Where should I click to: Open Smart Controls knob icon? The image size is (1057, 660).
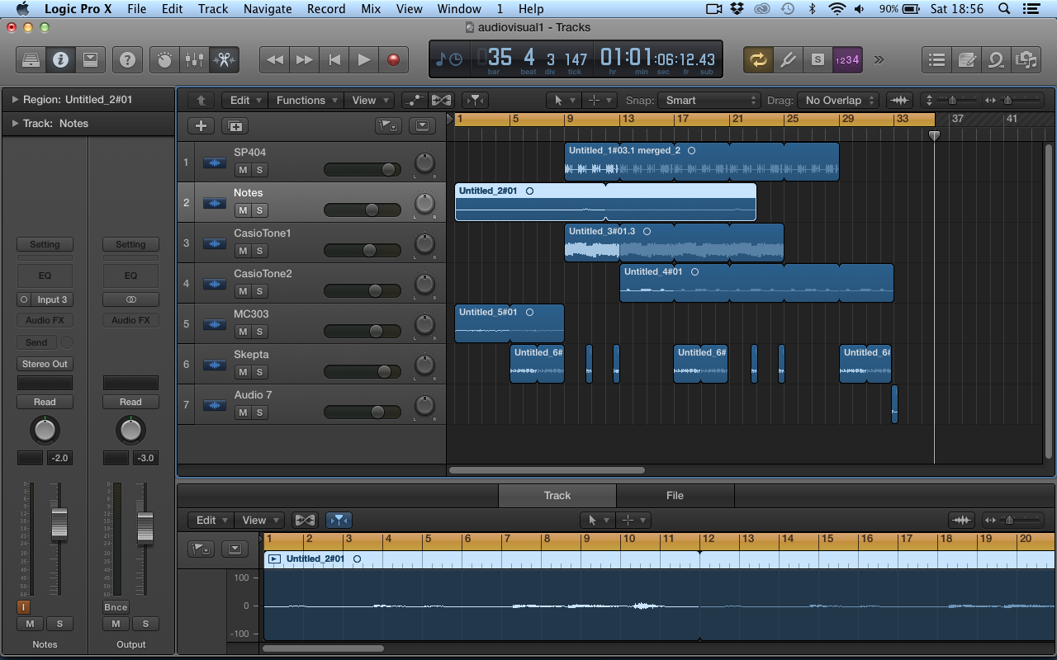tap(164, 59)
